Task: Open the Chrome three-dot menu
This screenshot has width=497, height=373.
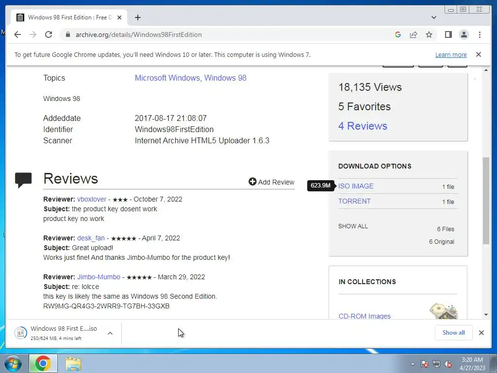Action: (x=480, y=34)
